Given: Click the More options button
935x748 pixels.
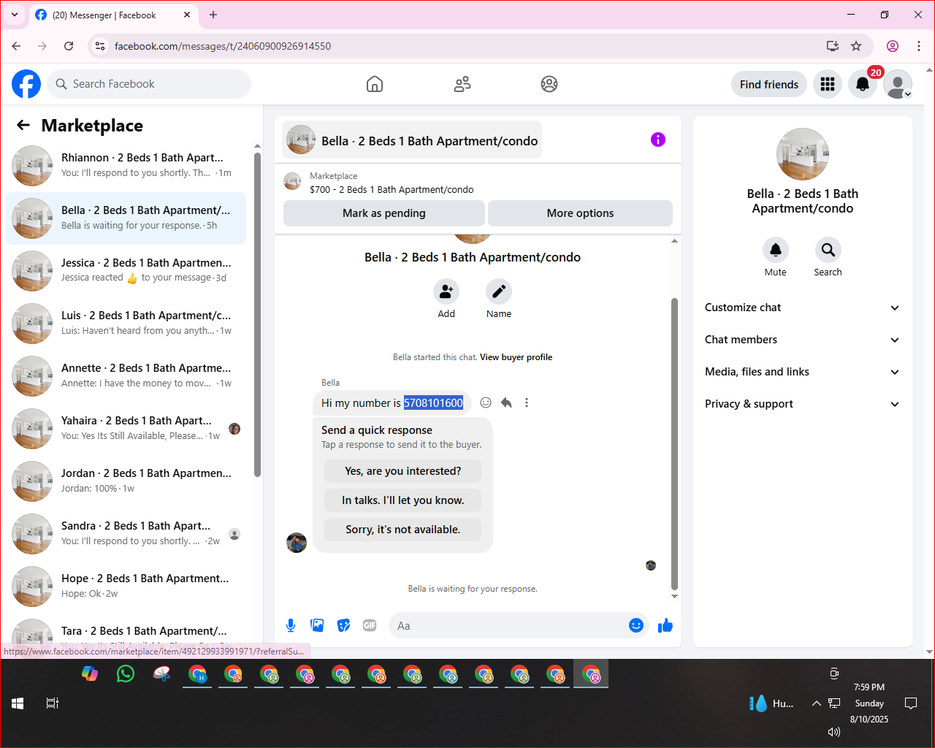Looking at the screenshot, I should (580, 213).
